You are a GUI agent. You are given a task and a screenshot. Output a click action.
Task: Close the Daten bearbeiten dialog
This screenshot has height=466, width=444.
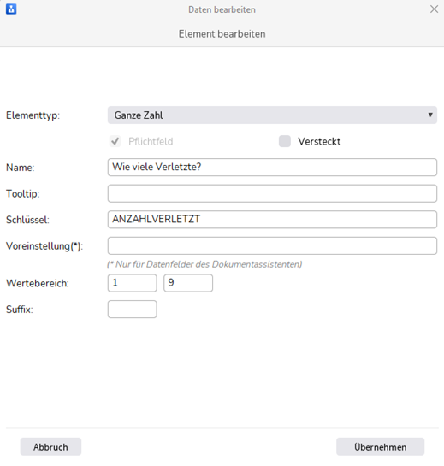click(x=434, y=9)
